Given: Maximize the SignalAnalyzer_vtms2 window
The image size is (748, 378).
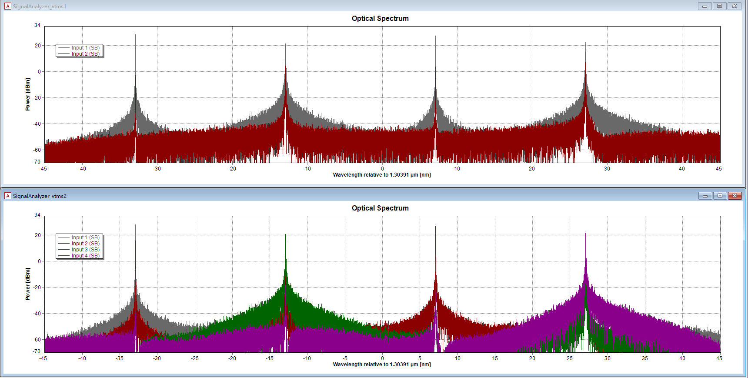Looking at the screenshot, I should click(x=720, y=196).
